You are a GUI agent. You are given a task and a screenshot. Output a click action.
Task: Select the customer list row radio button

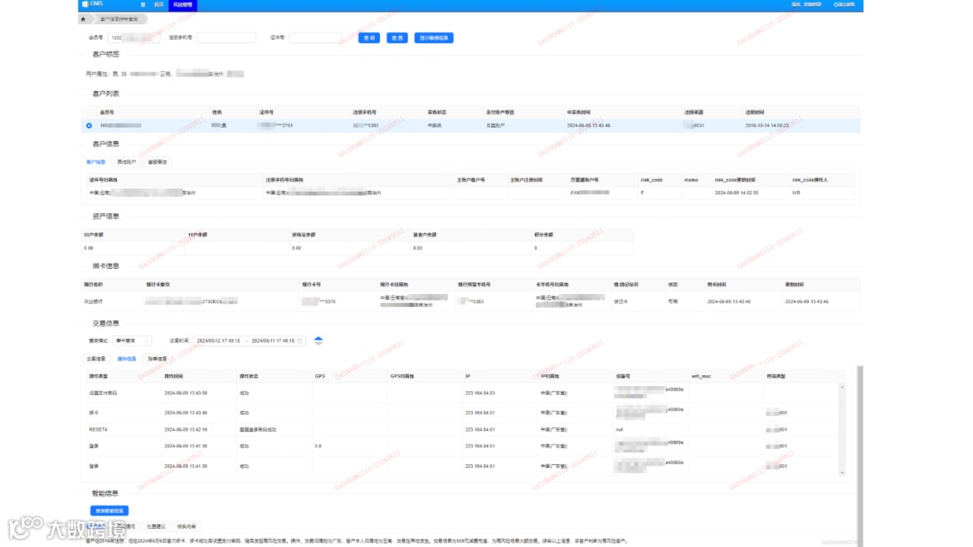(88, 126)
